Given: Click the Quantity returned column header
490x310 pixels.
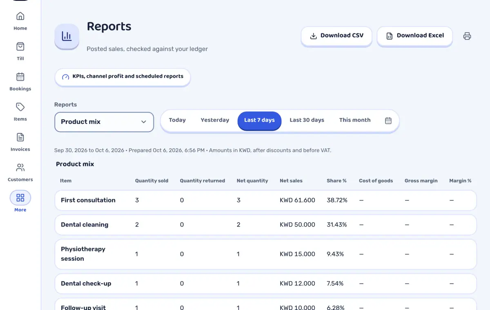Looking at the screenshot, I should 202,181.
